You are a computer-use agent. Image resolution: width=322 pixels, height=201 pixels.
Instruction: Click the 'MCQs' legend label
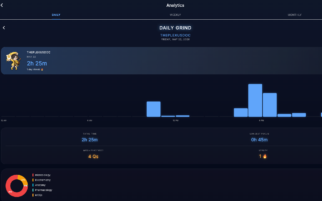39,195
